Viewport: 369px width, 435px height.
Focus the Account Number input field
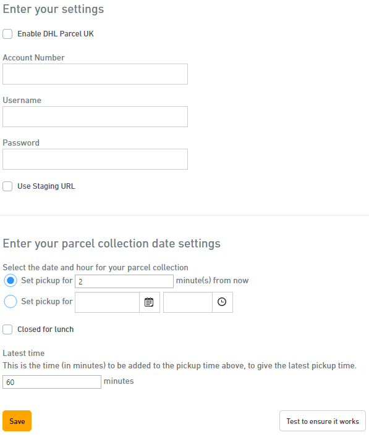tap(95, 74)
